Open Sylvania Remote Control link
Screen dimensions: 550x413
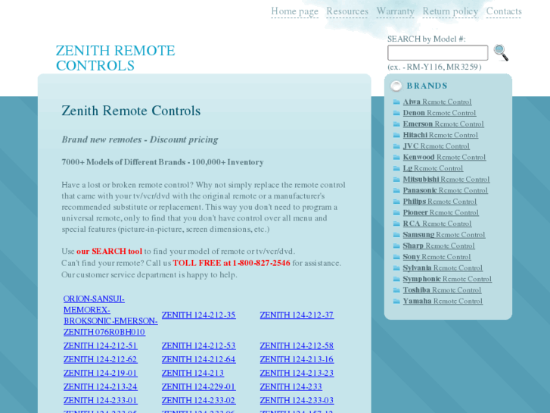[x=443, y=268]
